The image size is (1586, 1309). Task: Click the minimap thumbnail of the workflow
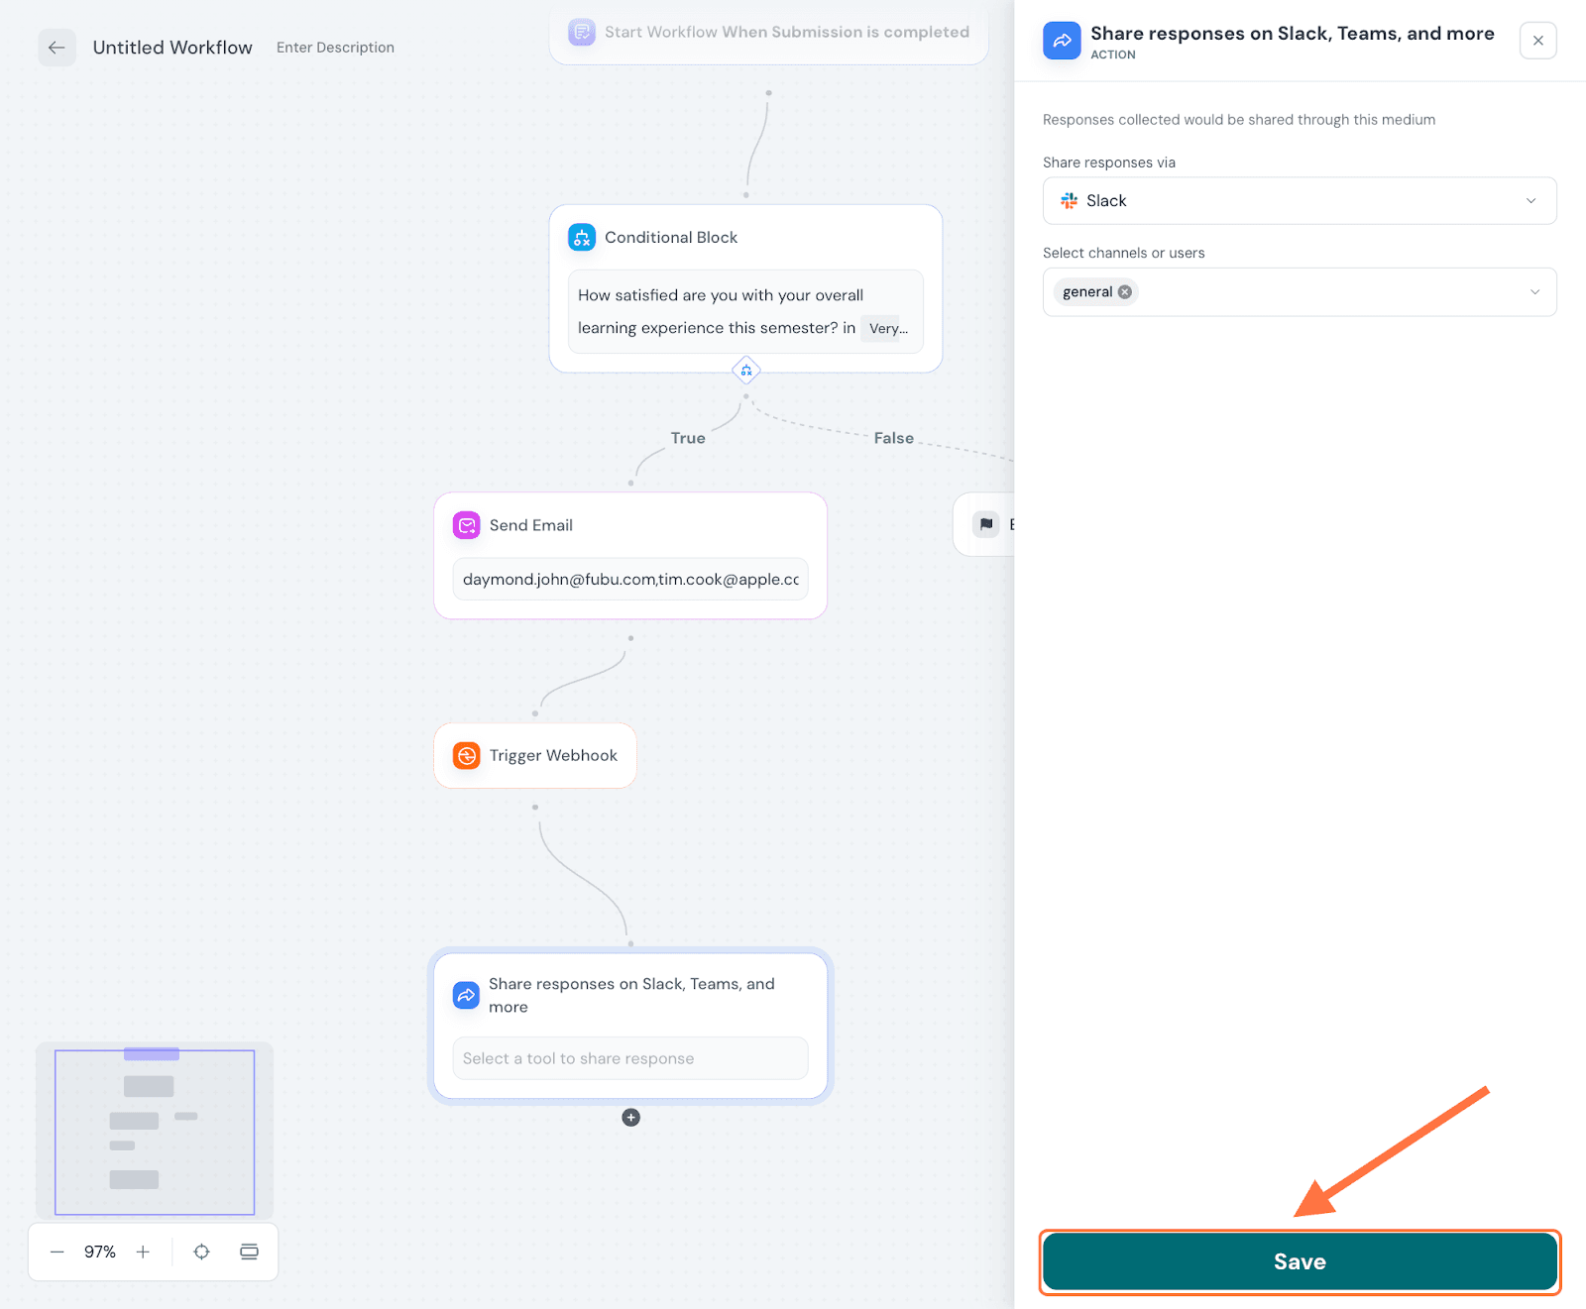[x=155, y=1132]
